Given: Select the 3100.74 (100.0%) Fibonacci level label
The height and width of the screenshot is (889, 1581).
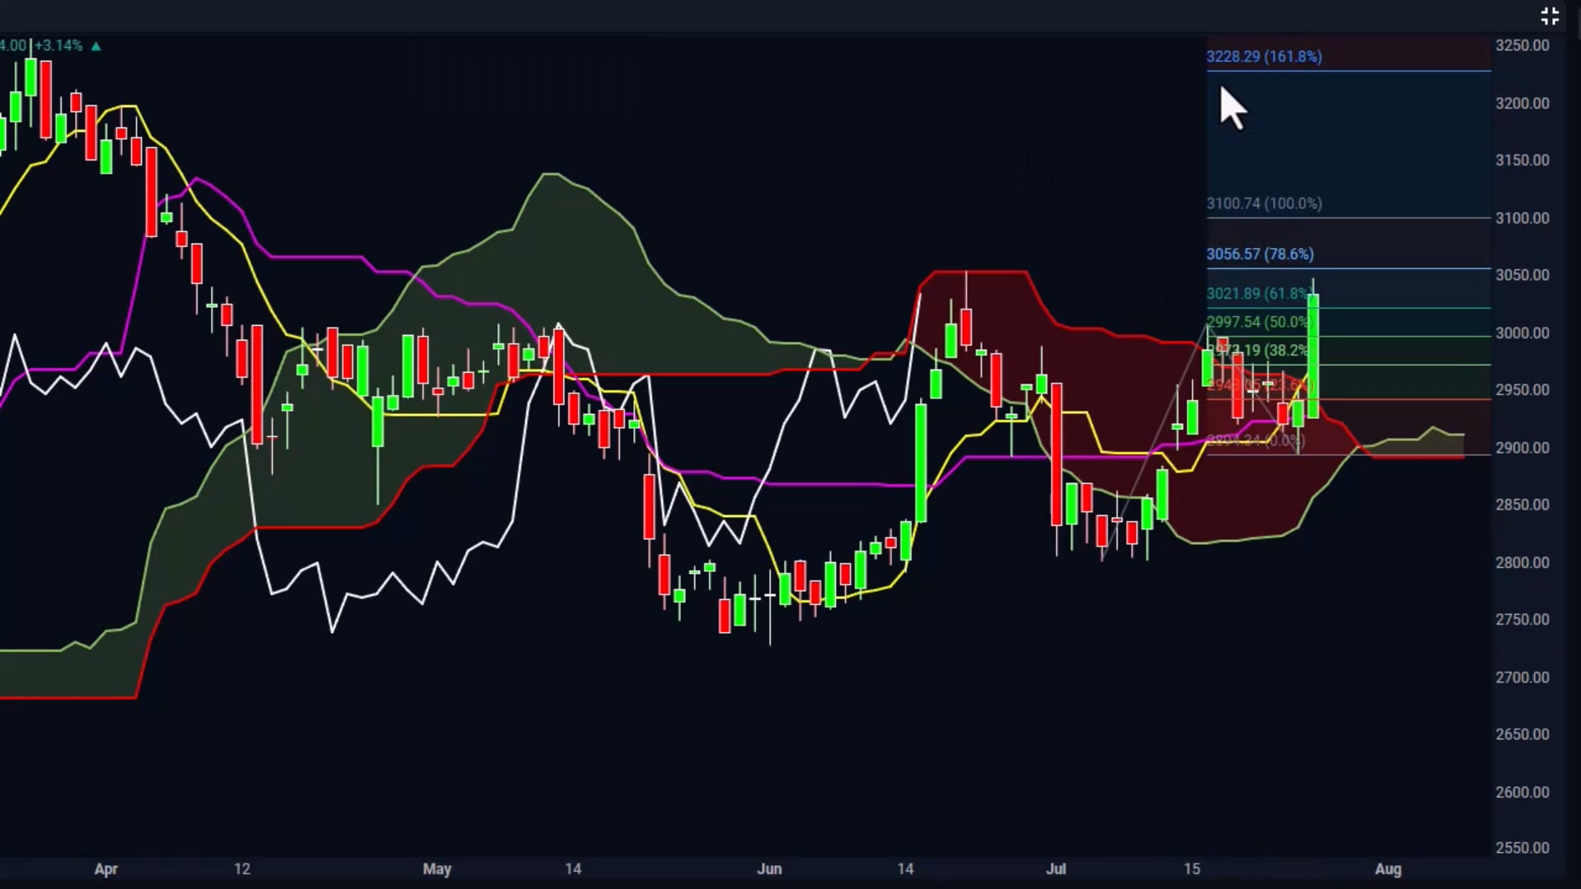Looking at the screenshot, I should (1264, 203).
